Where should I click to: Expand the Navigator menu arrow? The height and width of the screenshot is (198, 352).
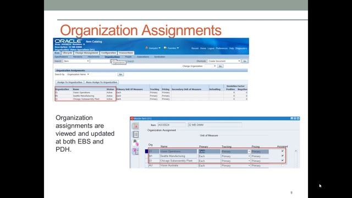159,48
